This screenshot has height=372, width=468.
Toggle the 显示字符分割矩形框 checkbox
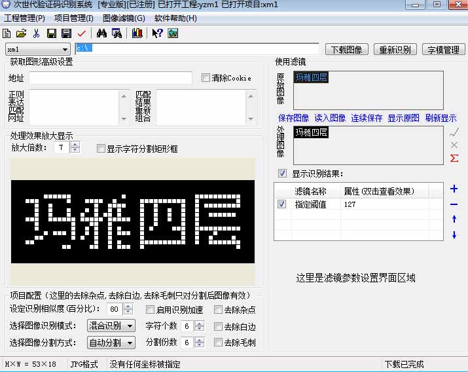[x=101, y=149]
